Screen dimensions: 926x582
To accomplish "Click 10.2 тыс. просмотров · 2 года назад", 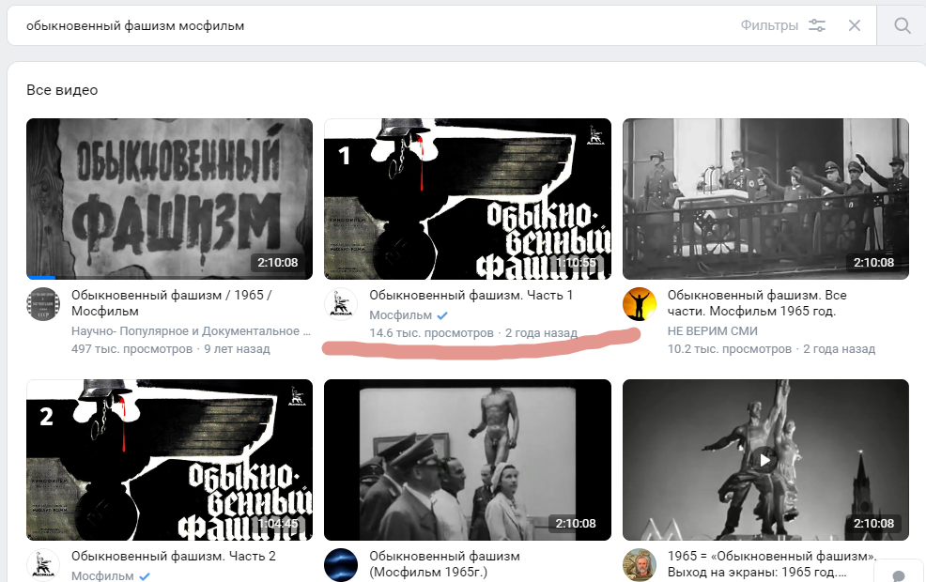I will pos(771,349).
